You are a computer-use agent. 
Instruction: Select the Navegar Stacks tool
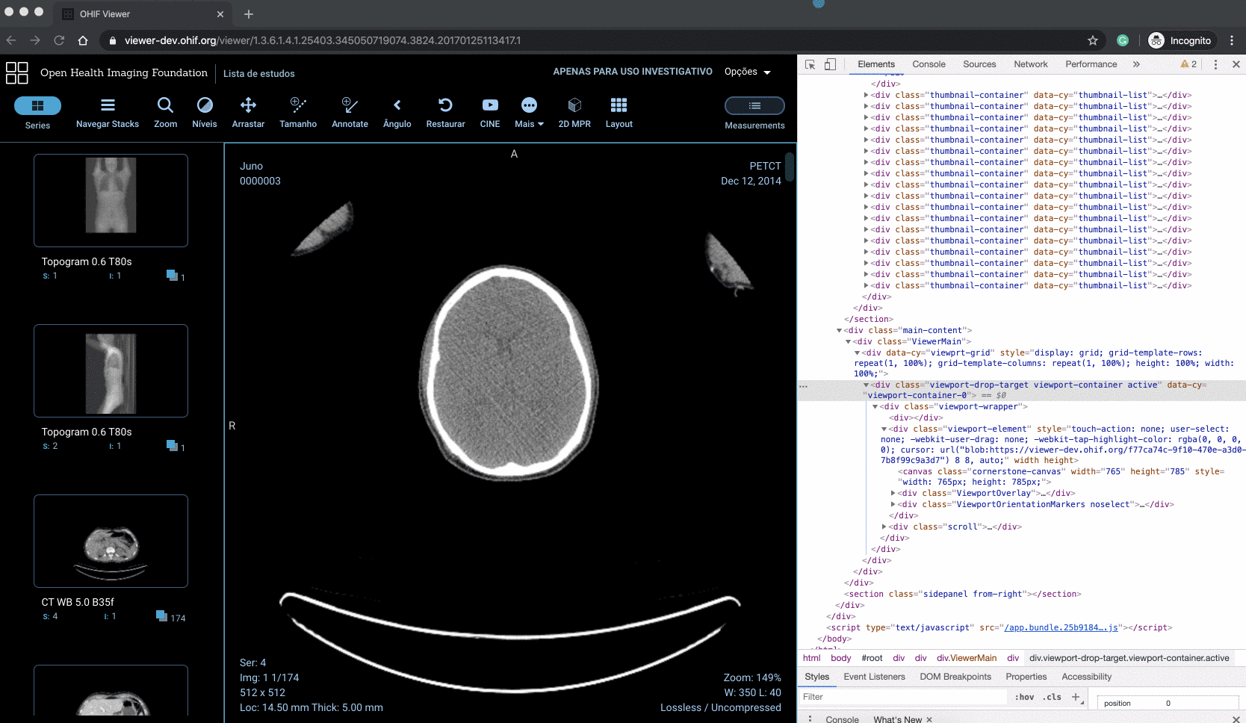[108, 113]
